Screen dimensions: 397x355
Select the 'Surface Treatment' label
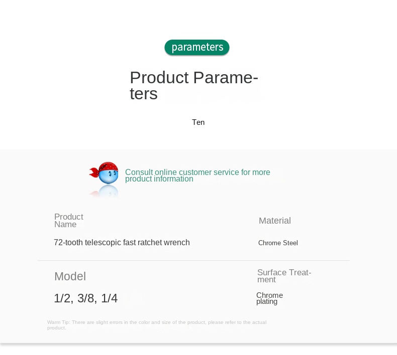(284, 276)
